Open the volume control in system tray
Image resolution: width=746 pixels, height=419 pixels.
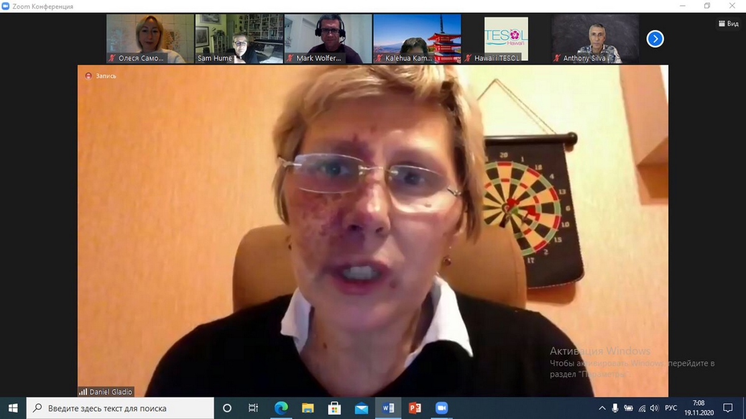pos(654,408)
